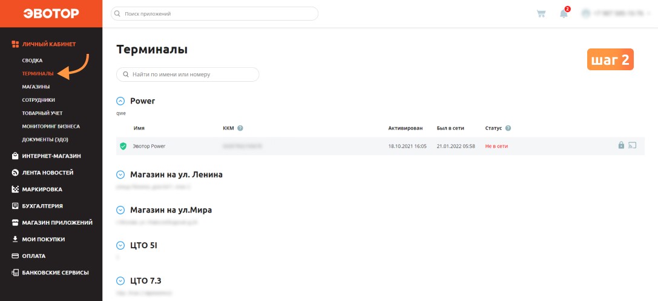
Task: Click the remote screen cast icon
Action: coord(633,146)
